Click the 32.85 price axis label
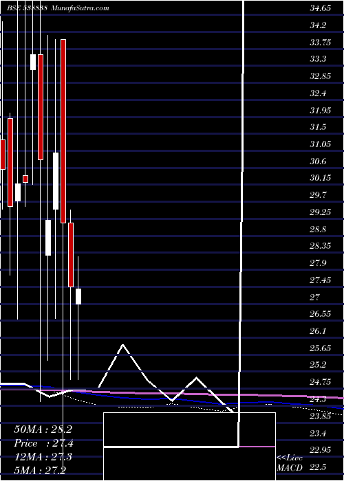Image resolution: width=344 pixels, height=481 pixels. tap(321, 76)
